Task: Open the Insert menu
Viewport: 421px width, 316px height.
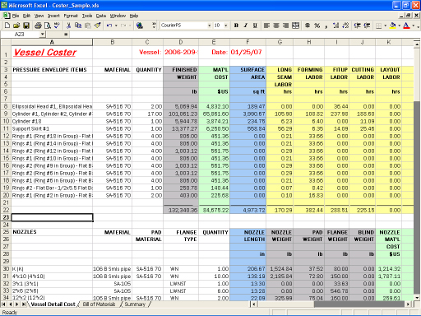Action: (53, 16)
